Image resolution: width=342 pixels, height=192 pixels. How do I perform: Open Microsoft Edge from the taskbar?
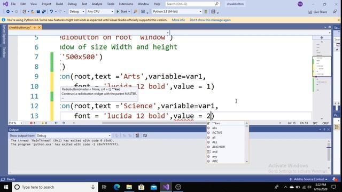tap(117, 187)
